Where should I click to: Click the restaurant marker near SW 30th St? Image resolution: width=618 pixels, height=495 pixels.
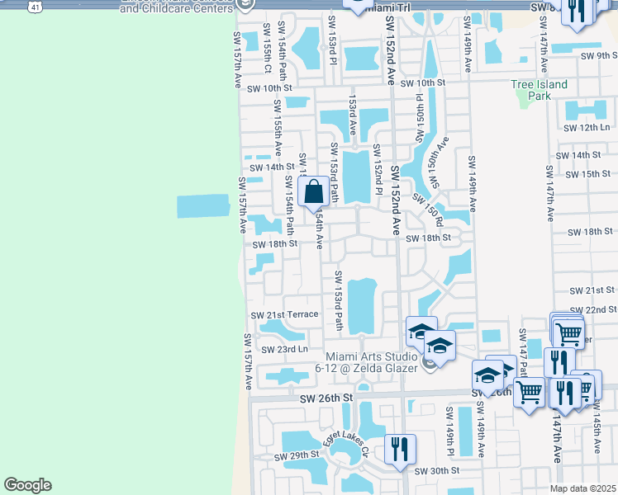coord(400,452)
